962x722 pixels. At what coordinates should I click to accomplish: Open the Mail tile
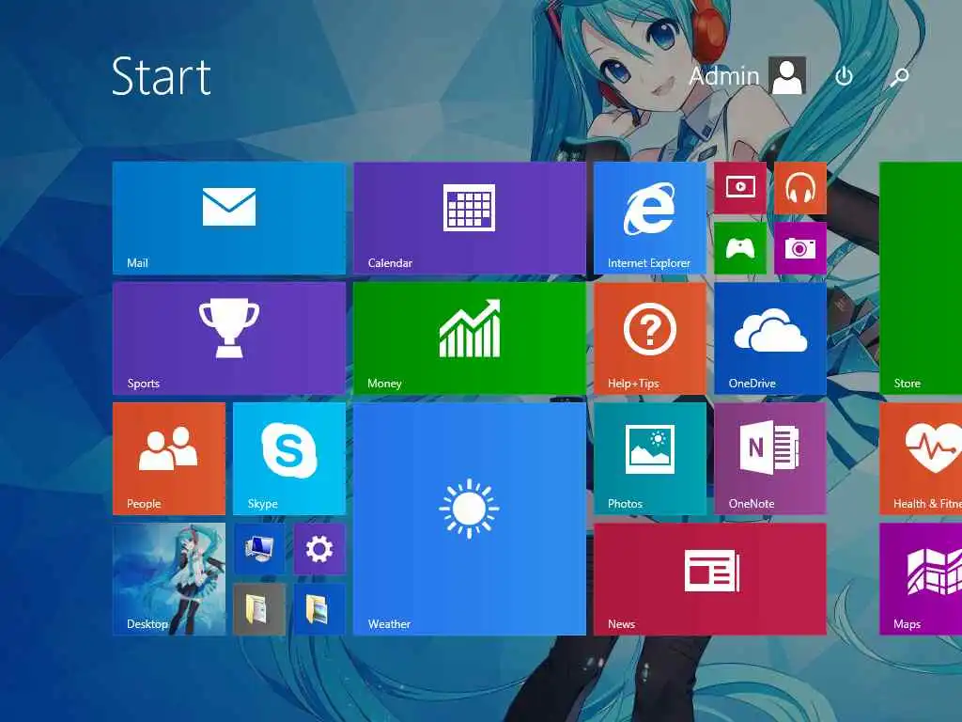tap(229, 218)
